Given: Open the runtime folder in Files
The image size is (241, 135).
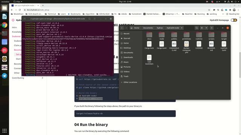Looking at the screenshot, I should pos(199,36).
